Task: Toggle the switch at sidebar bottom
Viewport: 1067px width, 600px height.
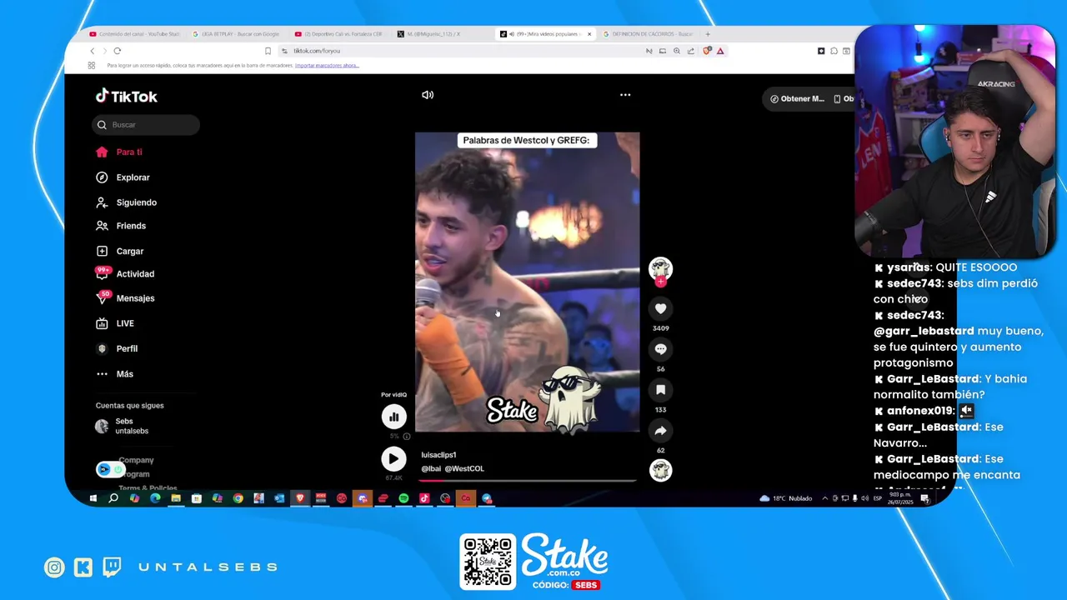Action: tap(111, 469)
